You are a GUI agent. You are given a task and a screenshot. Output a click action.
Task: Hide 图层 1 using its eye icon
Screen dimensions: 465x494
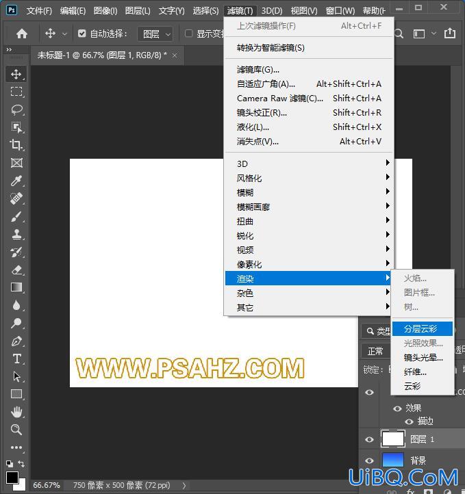(370, 439)
